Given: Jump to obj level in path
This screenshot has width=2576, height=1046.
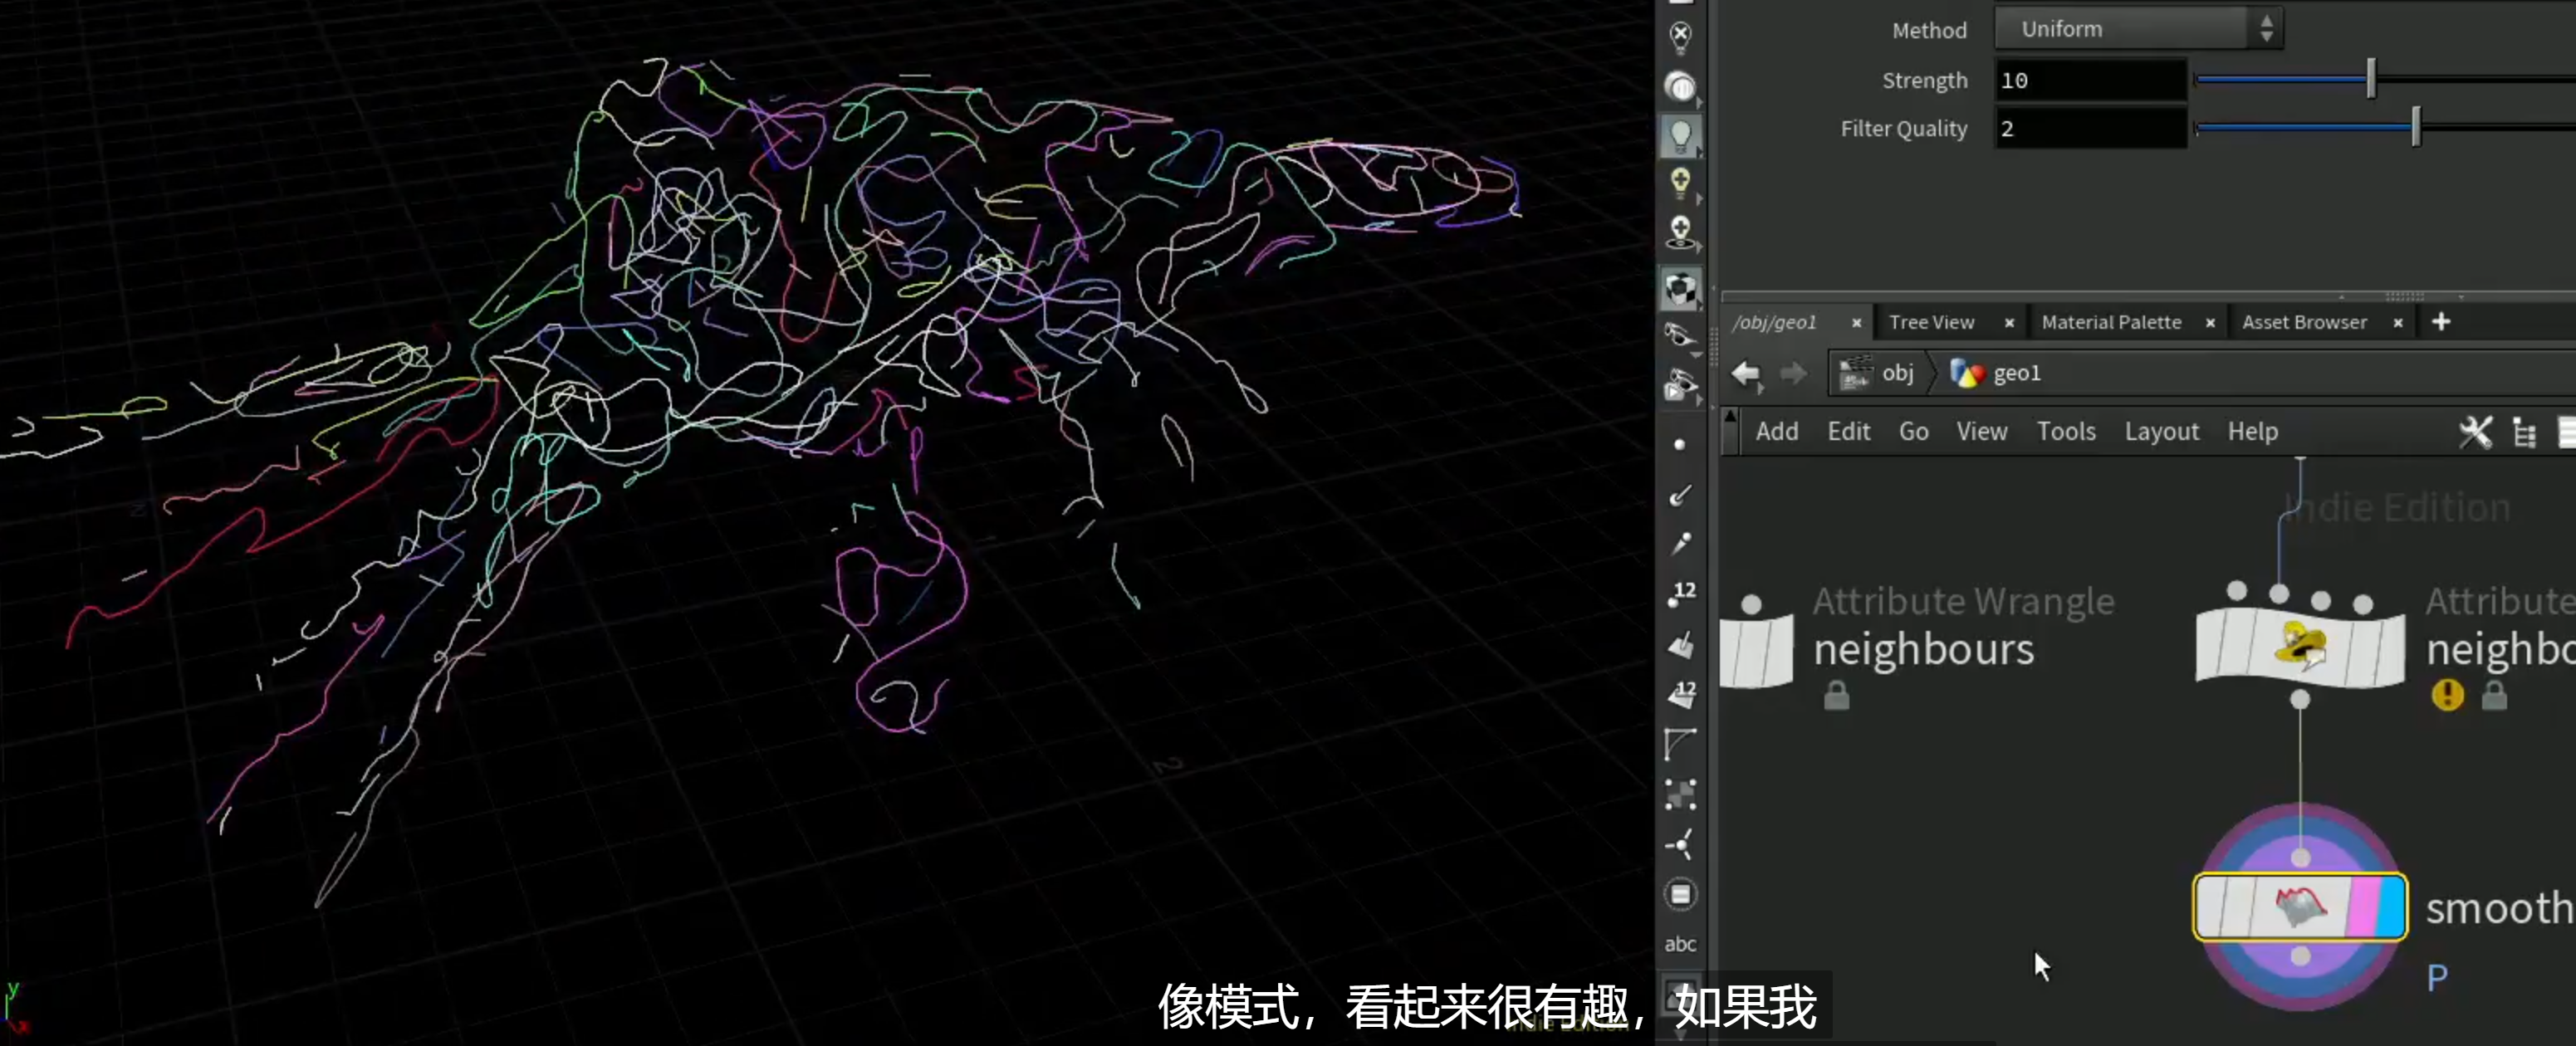Looking at the screenshot, I should (x=1878, y=373).
